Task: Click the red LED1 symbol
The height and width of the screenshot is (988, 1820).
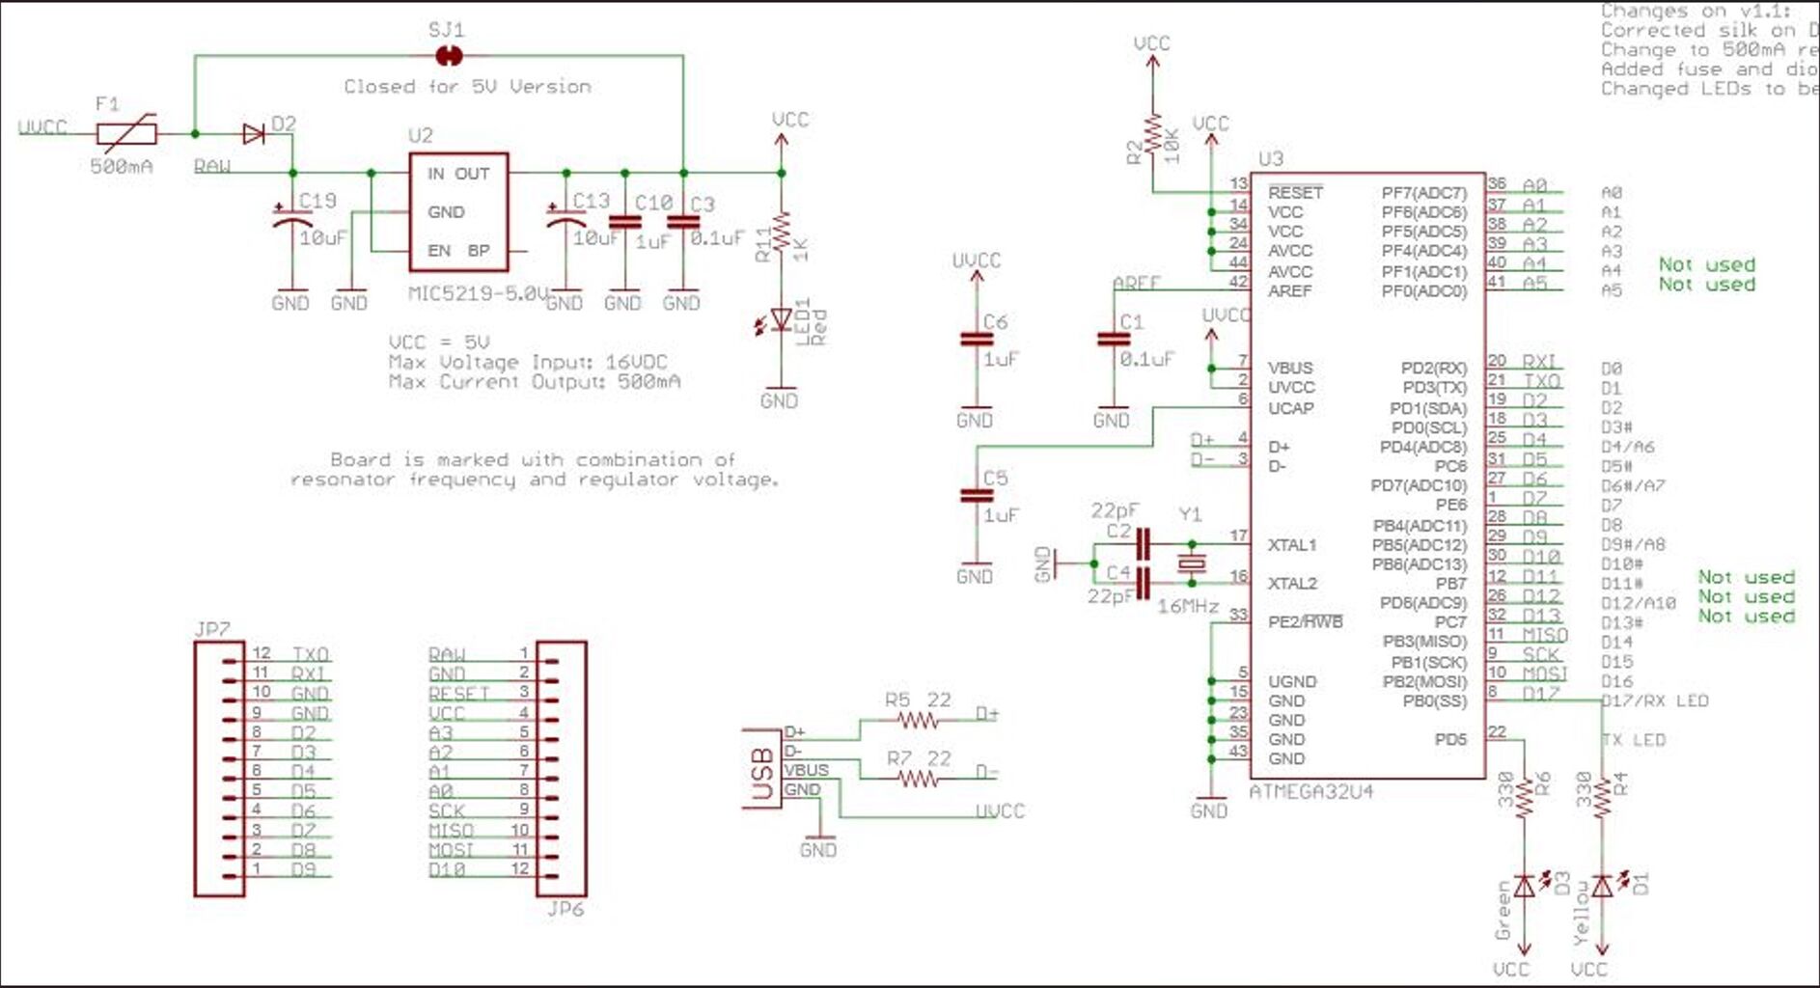Action: 782,318
